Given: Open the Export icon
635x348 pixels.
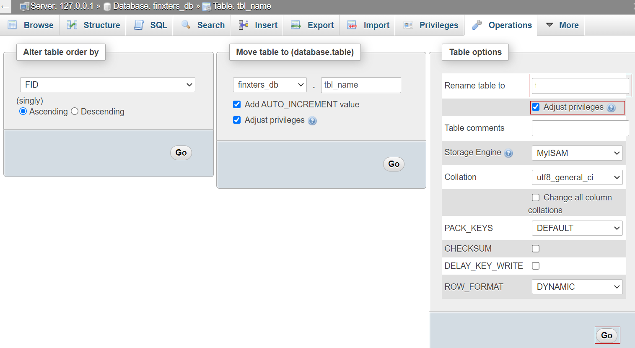Looking at the screenshot, I should tap(295, 25).
